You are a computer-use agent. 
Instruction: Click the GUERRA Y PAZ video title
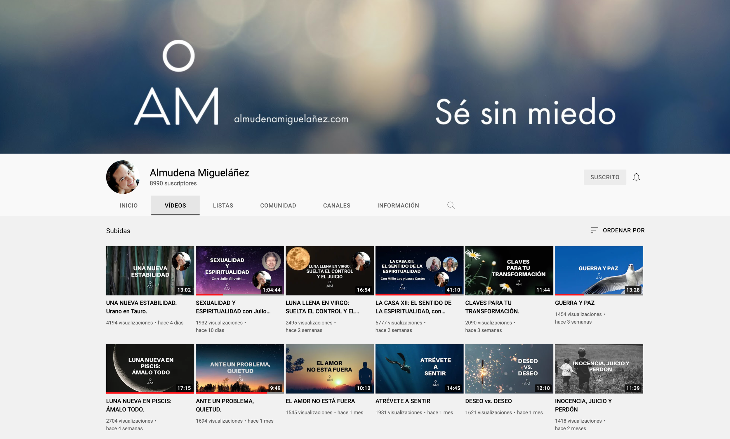575,303
